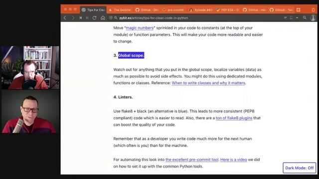Click the 4. Linters. heading
Image resolution: width=319 pixels, height=179 pixels.
(x=123, y=97)
